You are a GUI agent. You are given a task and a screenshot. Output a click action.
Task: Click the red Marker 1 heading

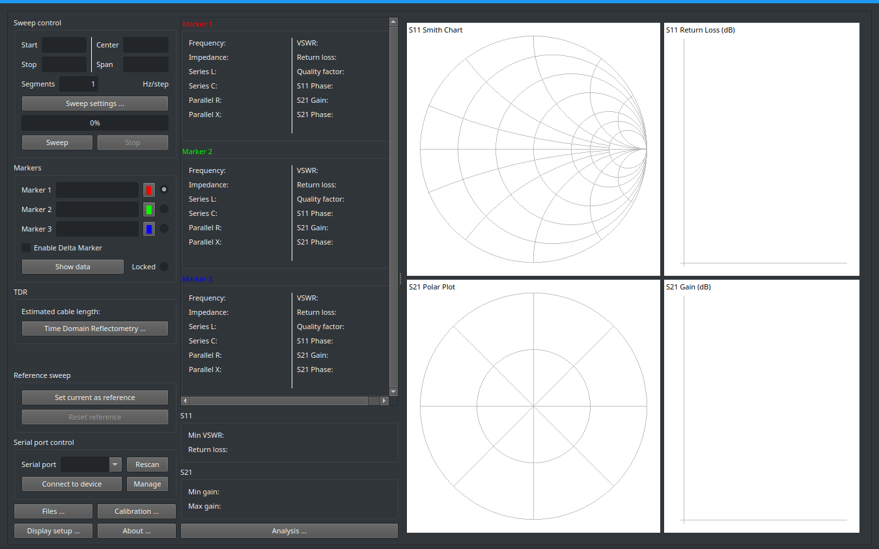tap(197, 24)
